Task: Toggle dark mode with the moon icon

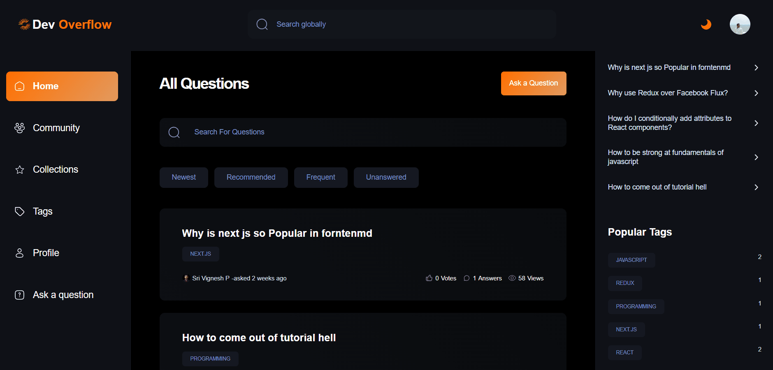Action: pyautogui.click(x=706, y=24)
